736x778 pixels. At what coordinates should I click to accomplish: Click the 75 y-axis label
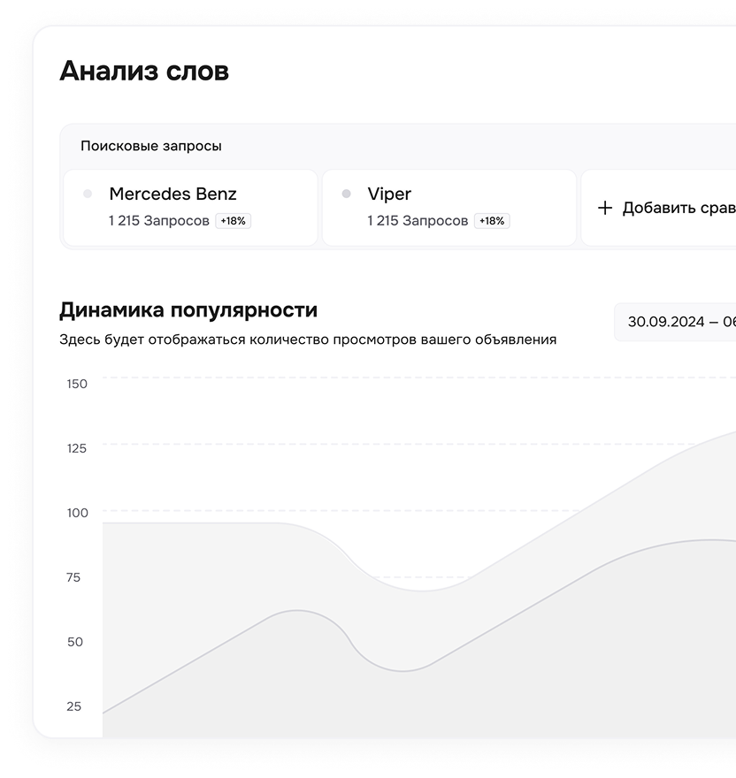click(73, 577)
